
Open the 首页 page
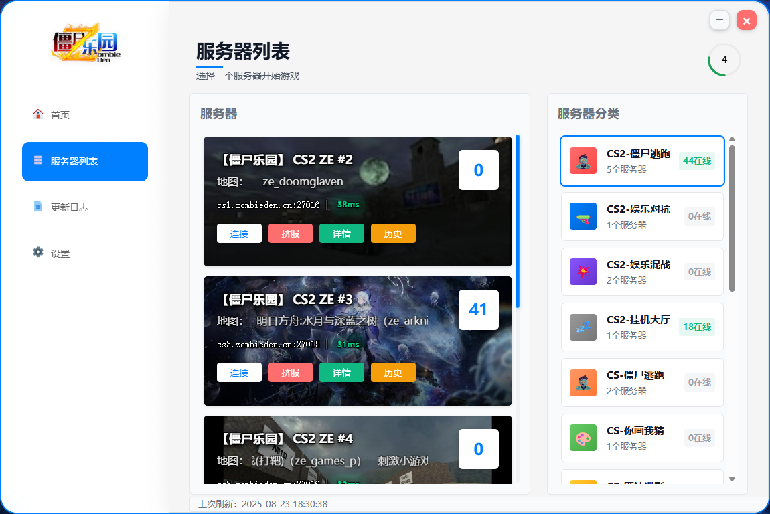(x=85, y=115)
